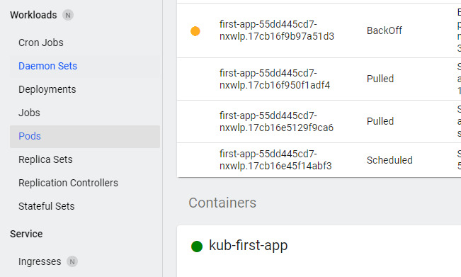461x277 pixels.
Task: Open the Cron Jobs section
Action: click(x=41, y=43)
